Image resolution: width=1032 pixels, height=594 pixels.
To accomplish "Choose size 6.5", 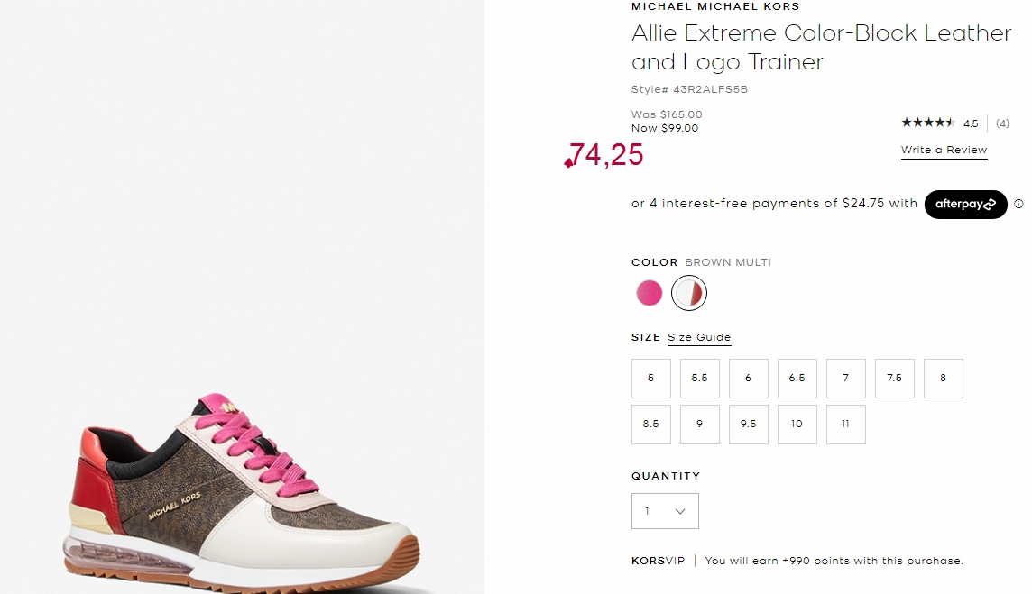I will (x=797, y=379).
